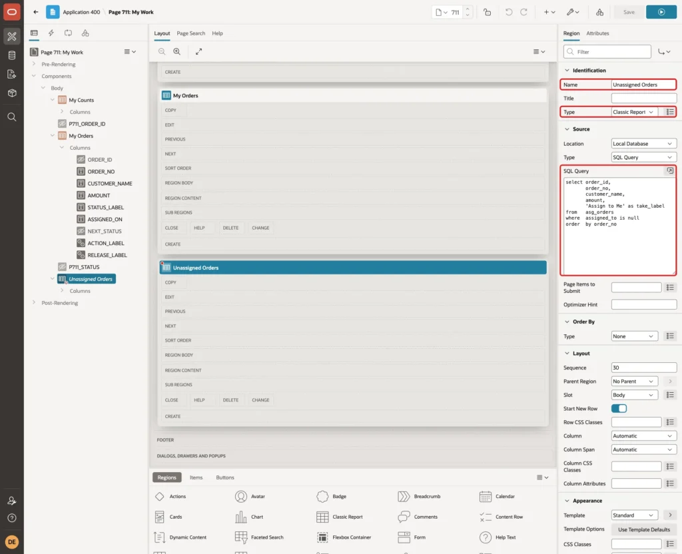Image resolution: width=682 pixels, height=554 pixels.
Task: Zoom in the layout view
Action: [x=177, y=51]
